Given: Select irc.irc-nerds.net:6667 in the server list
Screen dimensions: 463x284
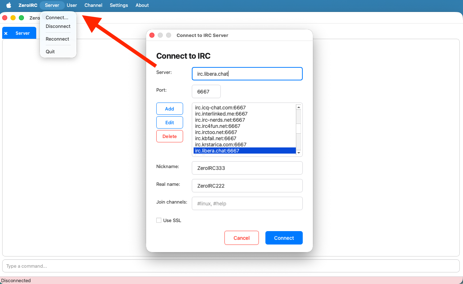Looking at the screenshot, I should (x=245, y=120).
